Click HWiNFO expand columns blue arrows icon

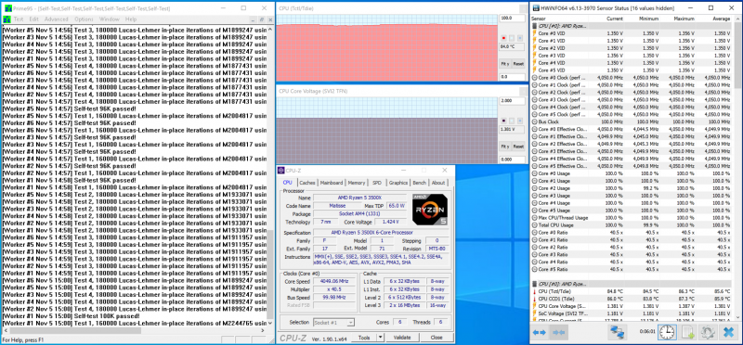click(x=539, y=333)
